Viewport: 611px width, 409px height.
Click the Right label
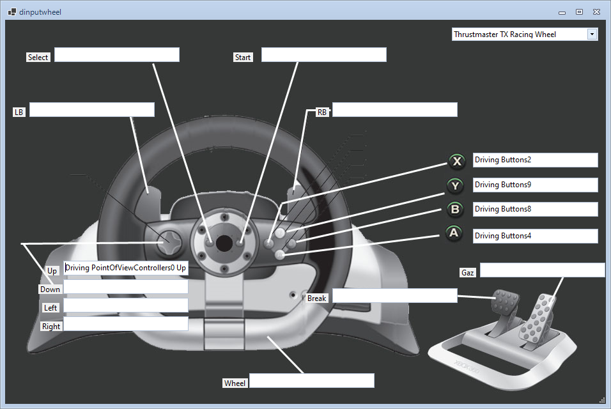tap(51, 327)
